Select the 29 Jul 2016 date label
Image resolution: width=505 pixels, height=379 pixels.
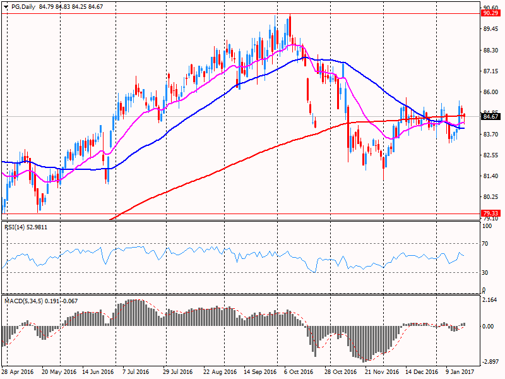click(178, 371)
